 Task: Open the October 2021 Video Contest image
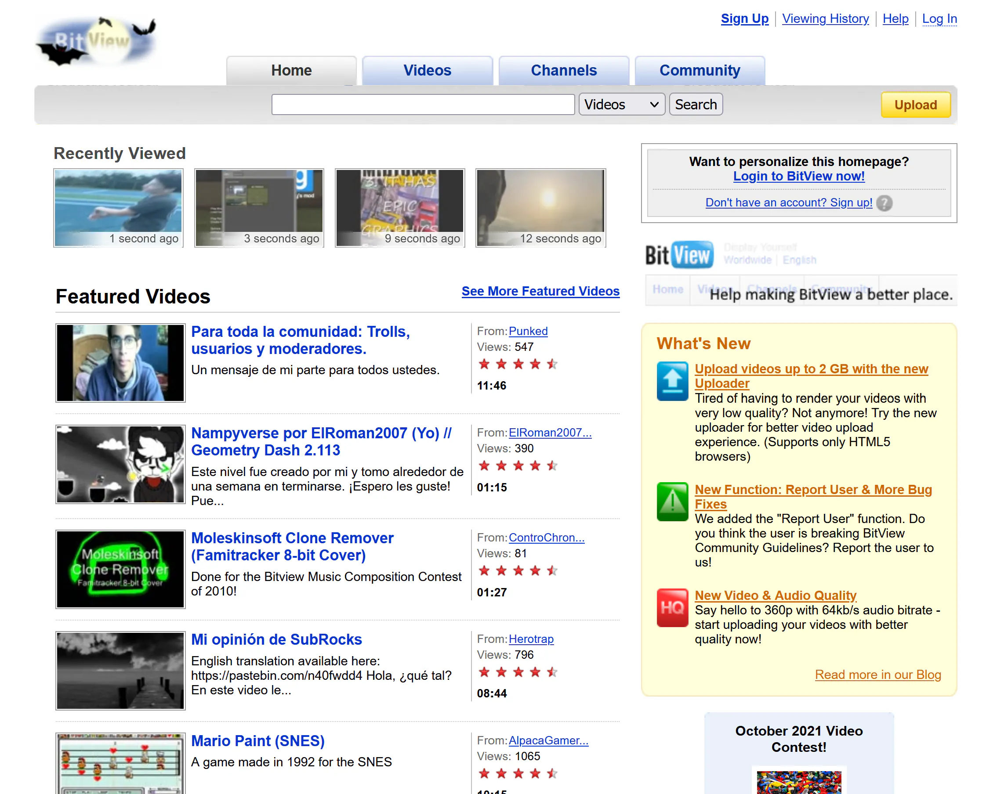[798, 781]
